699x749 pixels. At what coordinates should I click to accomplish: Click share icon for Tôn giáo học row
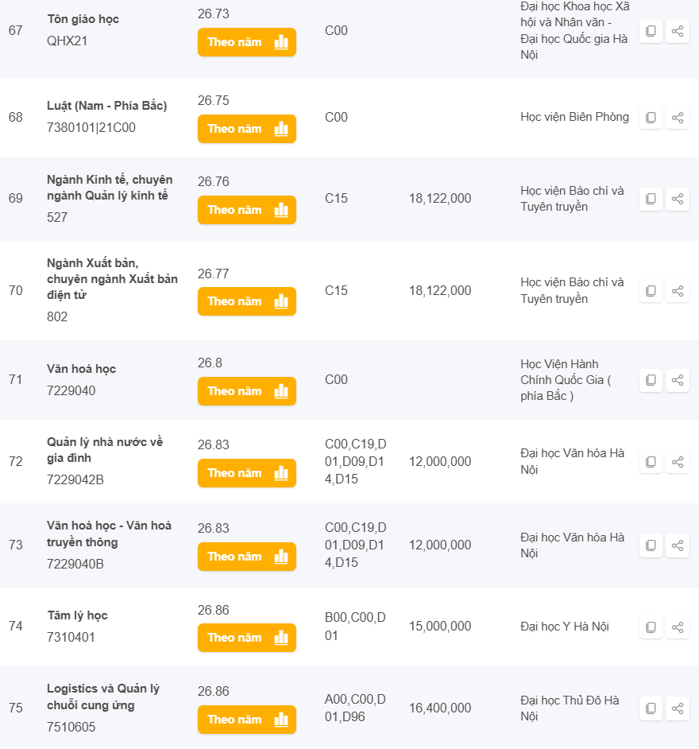click(678, 31)
